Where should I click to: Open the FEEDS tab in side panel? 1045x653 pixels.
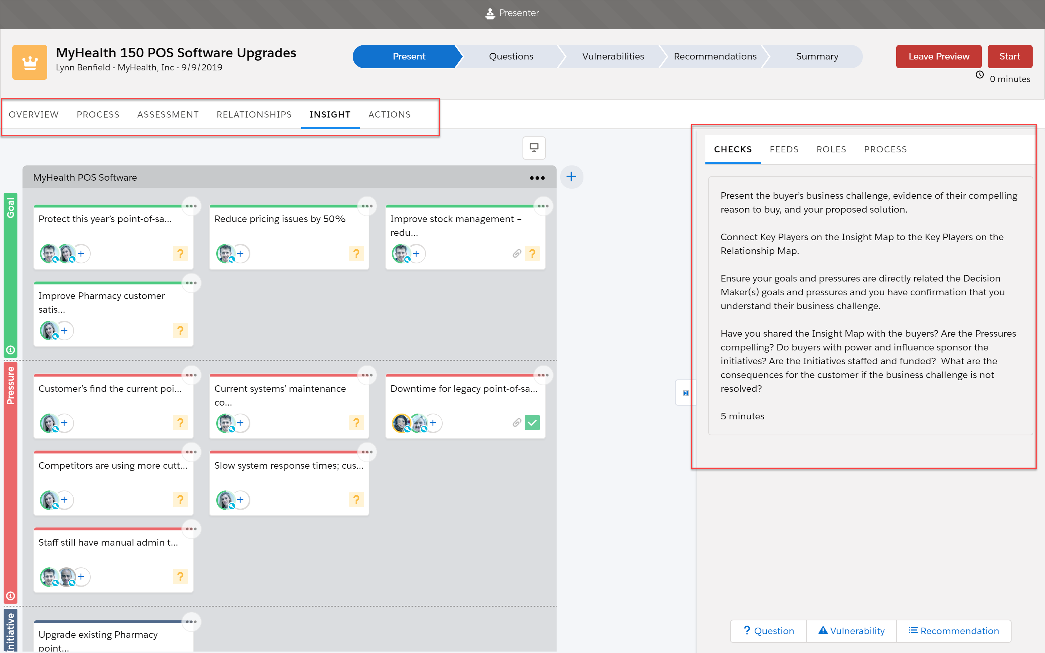[784, 149]
